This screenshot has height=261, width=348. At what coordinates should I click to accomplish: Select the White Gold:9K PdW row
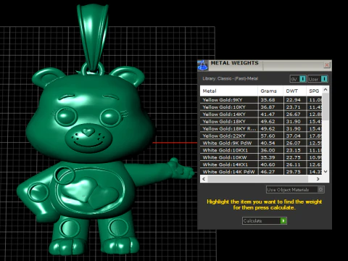tap(261, 143)
